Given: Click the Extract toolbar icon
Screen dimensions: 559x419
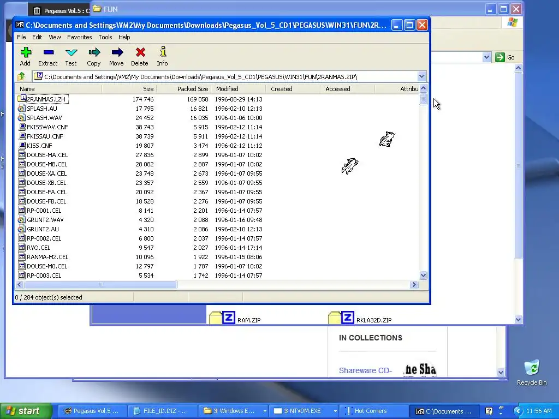Looking at the screenshot, I should pos(48,52).
